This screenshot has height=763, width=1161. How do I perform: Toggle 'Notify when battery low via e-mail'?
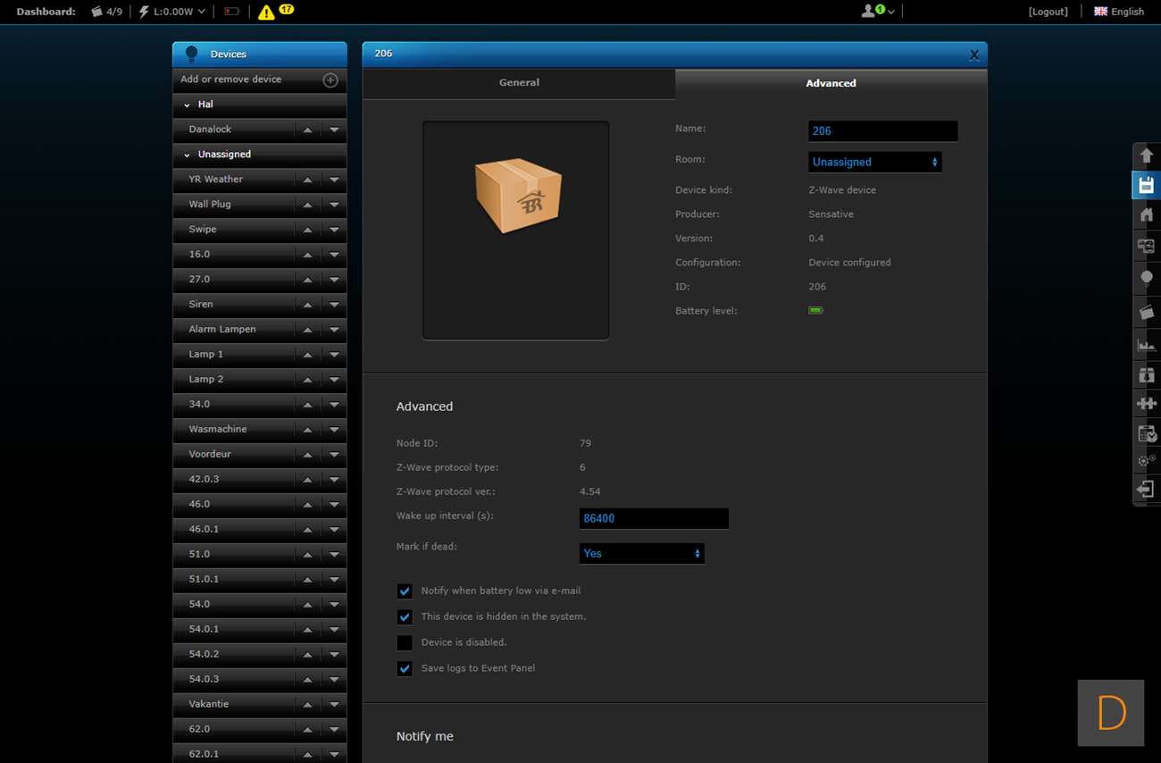point(405,591)
